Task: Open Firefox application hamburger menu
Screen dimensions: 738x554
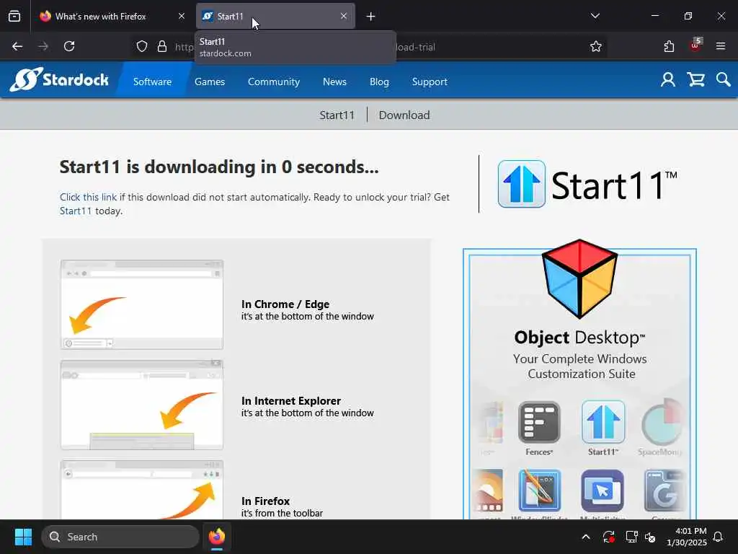Action: tap(721, 46)
